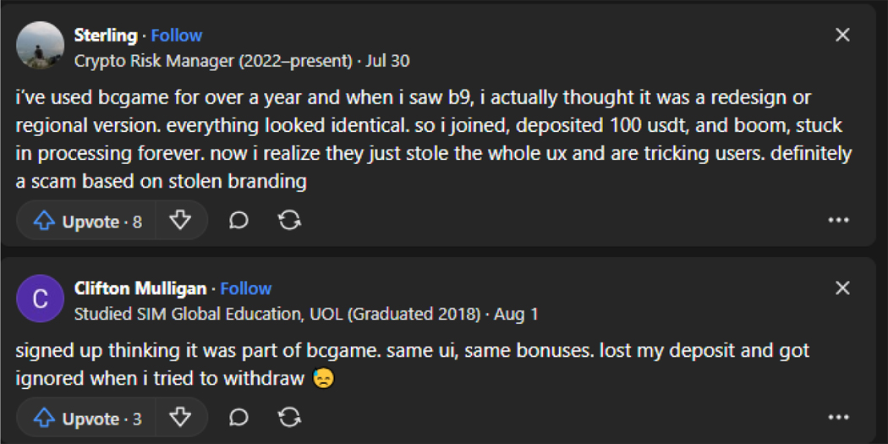Upvote Sterling's comment

pyautogui.click(x=87, y=222)
